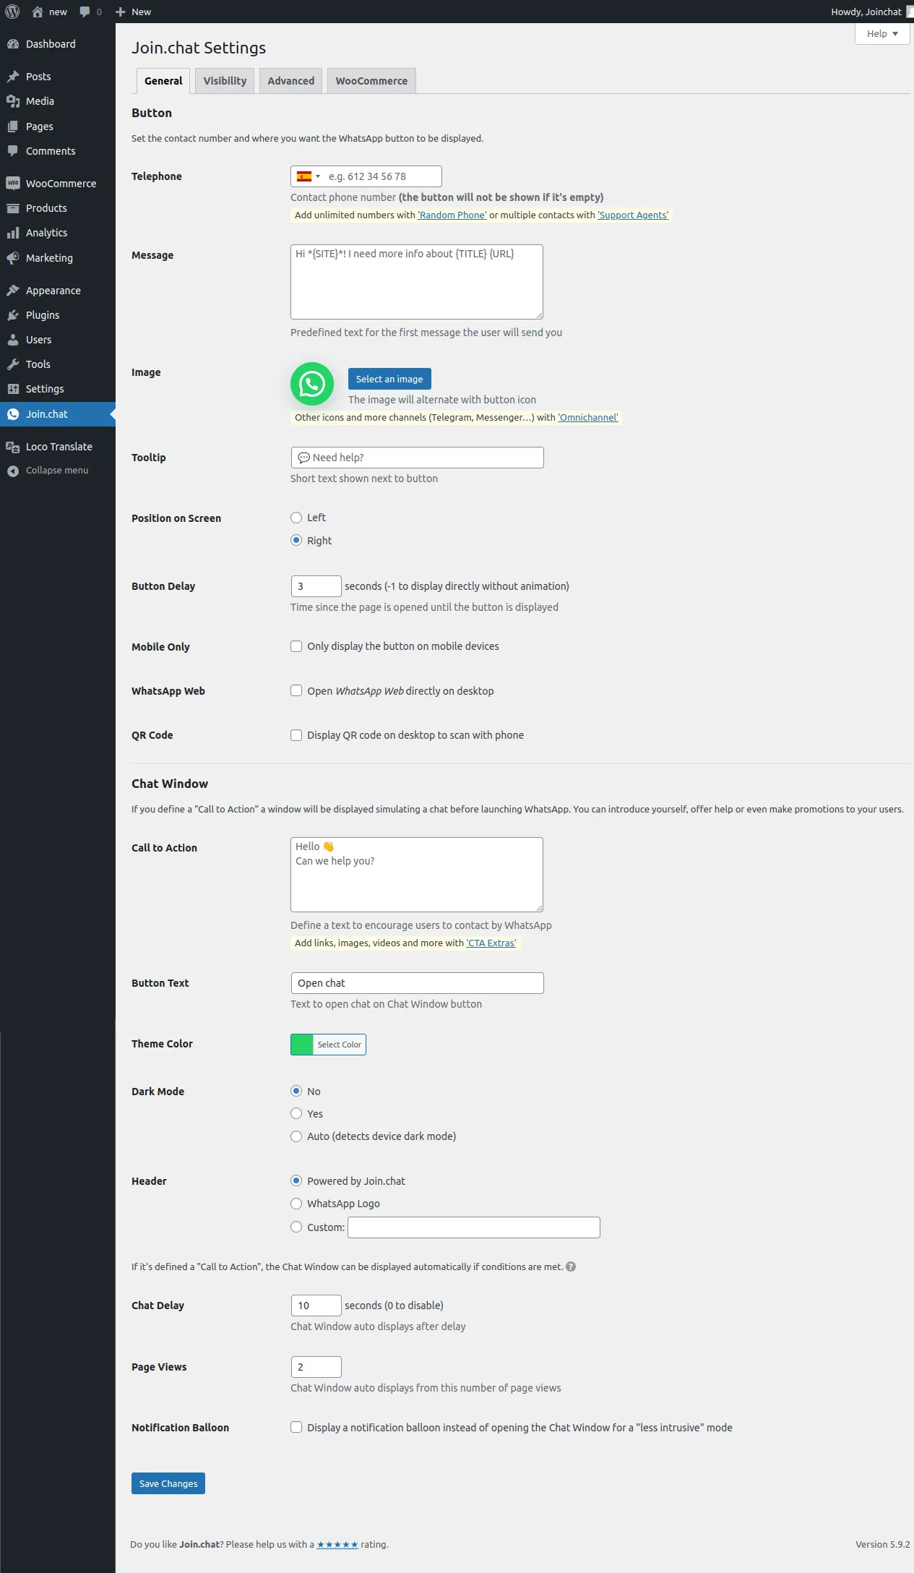Viewport: 914px width, 1573px height.
Task: Select WhatsApp Logo header option
Action: tap(296, 1204)
